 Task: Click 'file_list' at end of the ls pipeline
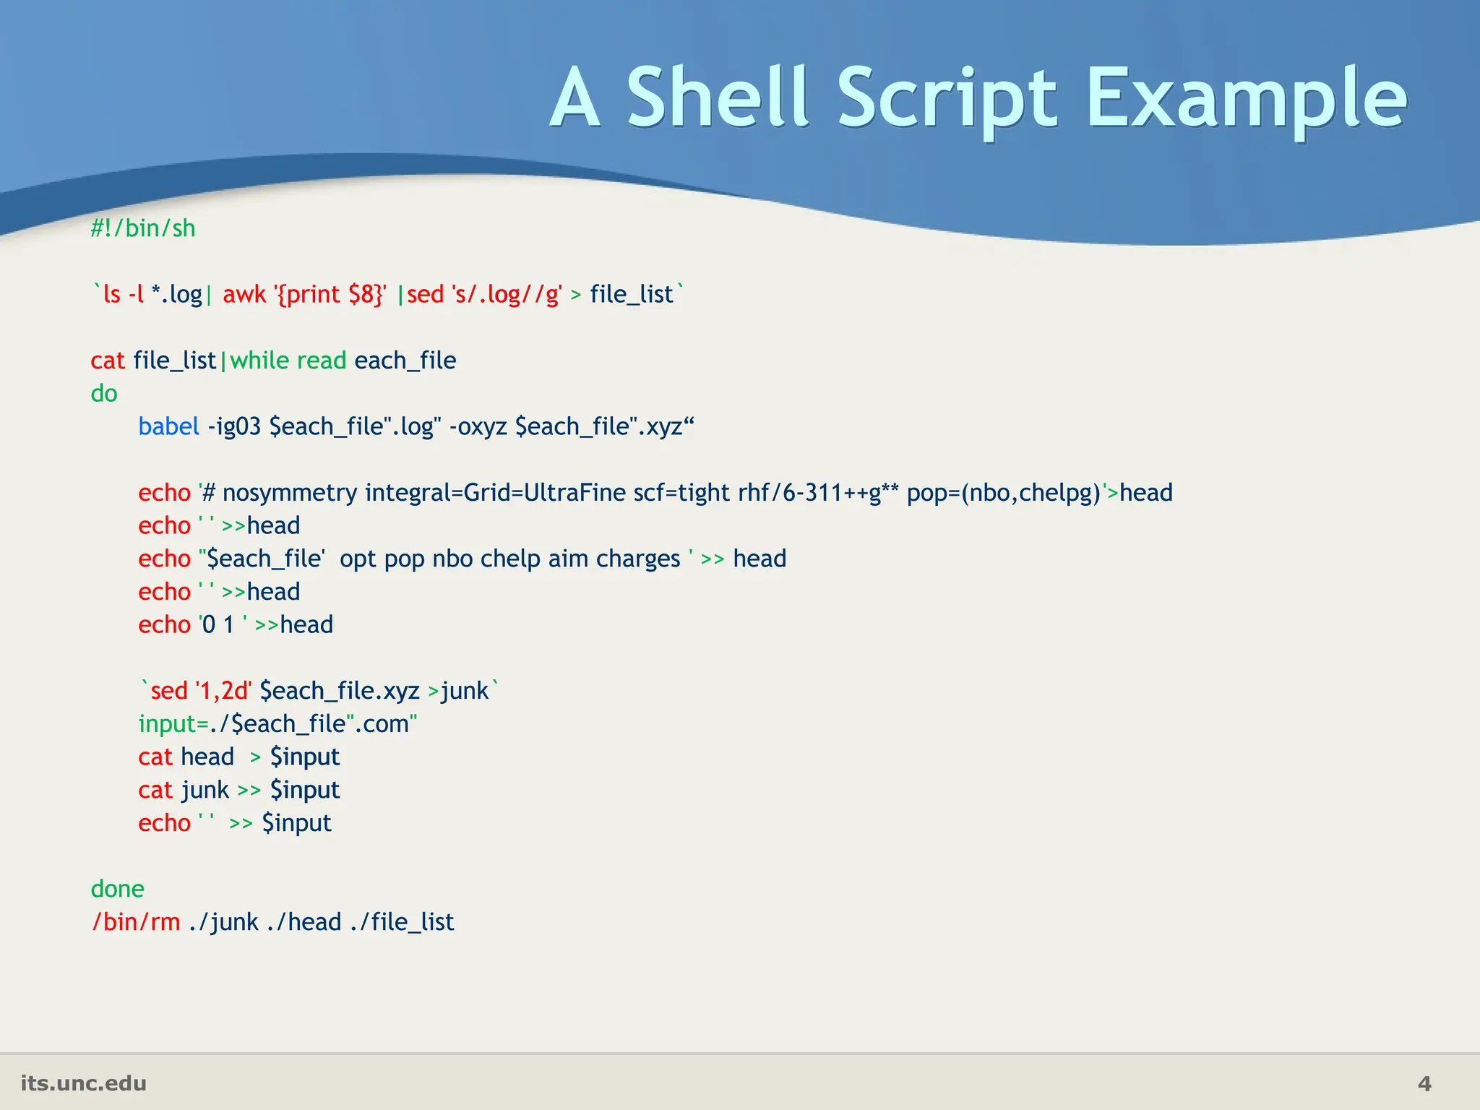click(631, 295)
